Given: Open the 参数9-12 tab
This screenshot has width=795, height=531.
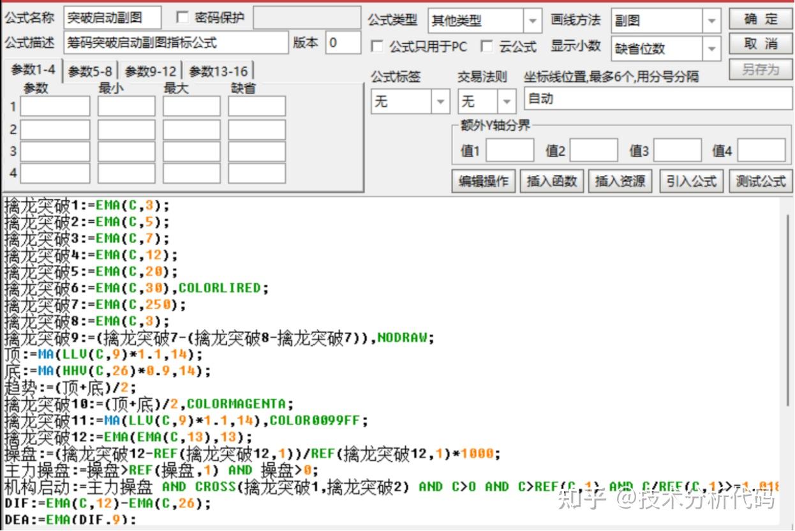Looking at the screenshot, I should (x=151, y=71).
